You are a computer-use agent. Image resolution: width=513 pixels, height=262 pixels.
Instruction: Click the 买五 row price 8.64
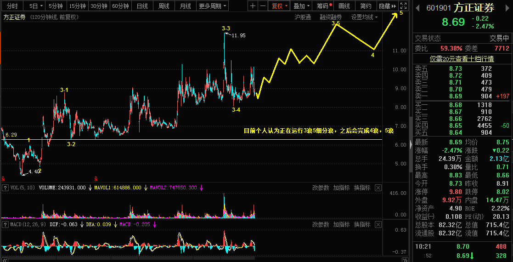pyautogui.click(x=456, y=133)
